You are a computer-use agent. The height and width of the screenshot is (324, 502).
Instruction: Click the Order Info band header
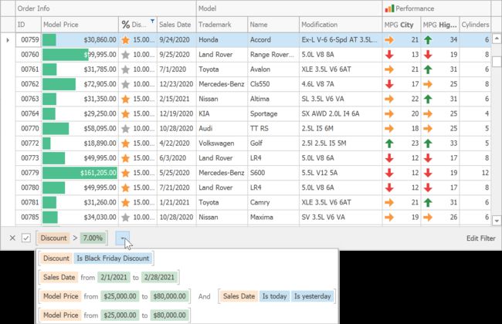(x=106, y=8)
